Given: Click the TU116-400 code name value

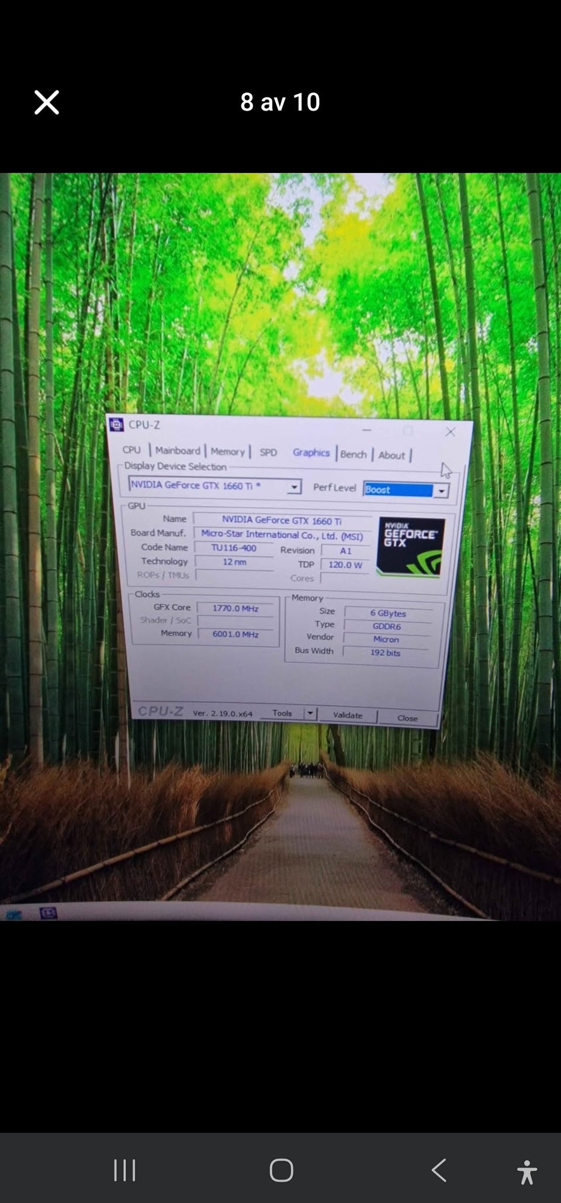Looking at the screenshot, I should pyautogui.click(x=234, y=548).
